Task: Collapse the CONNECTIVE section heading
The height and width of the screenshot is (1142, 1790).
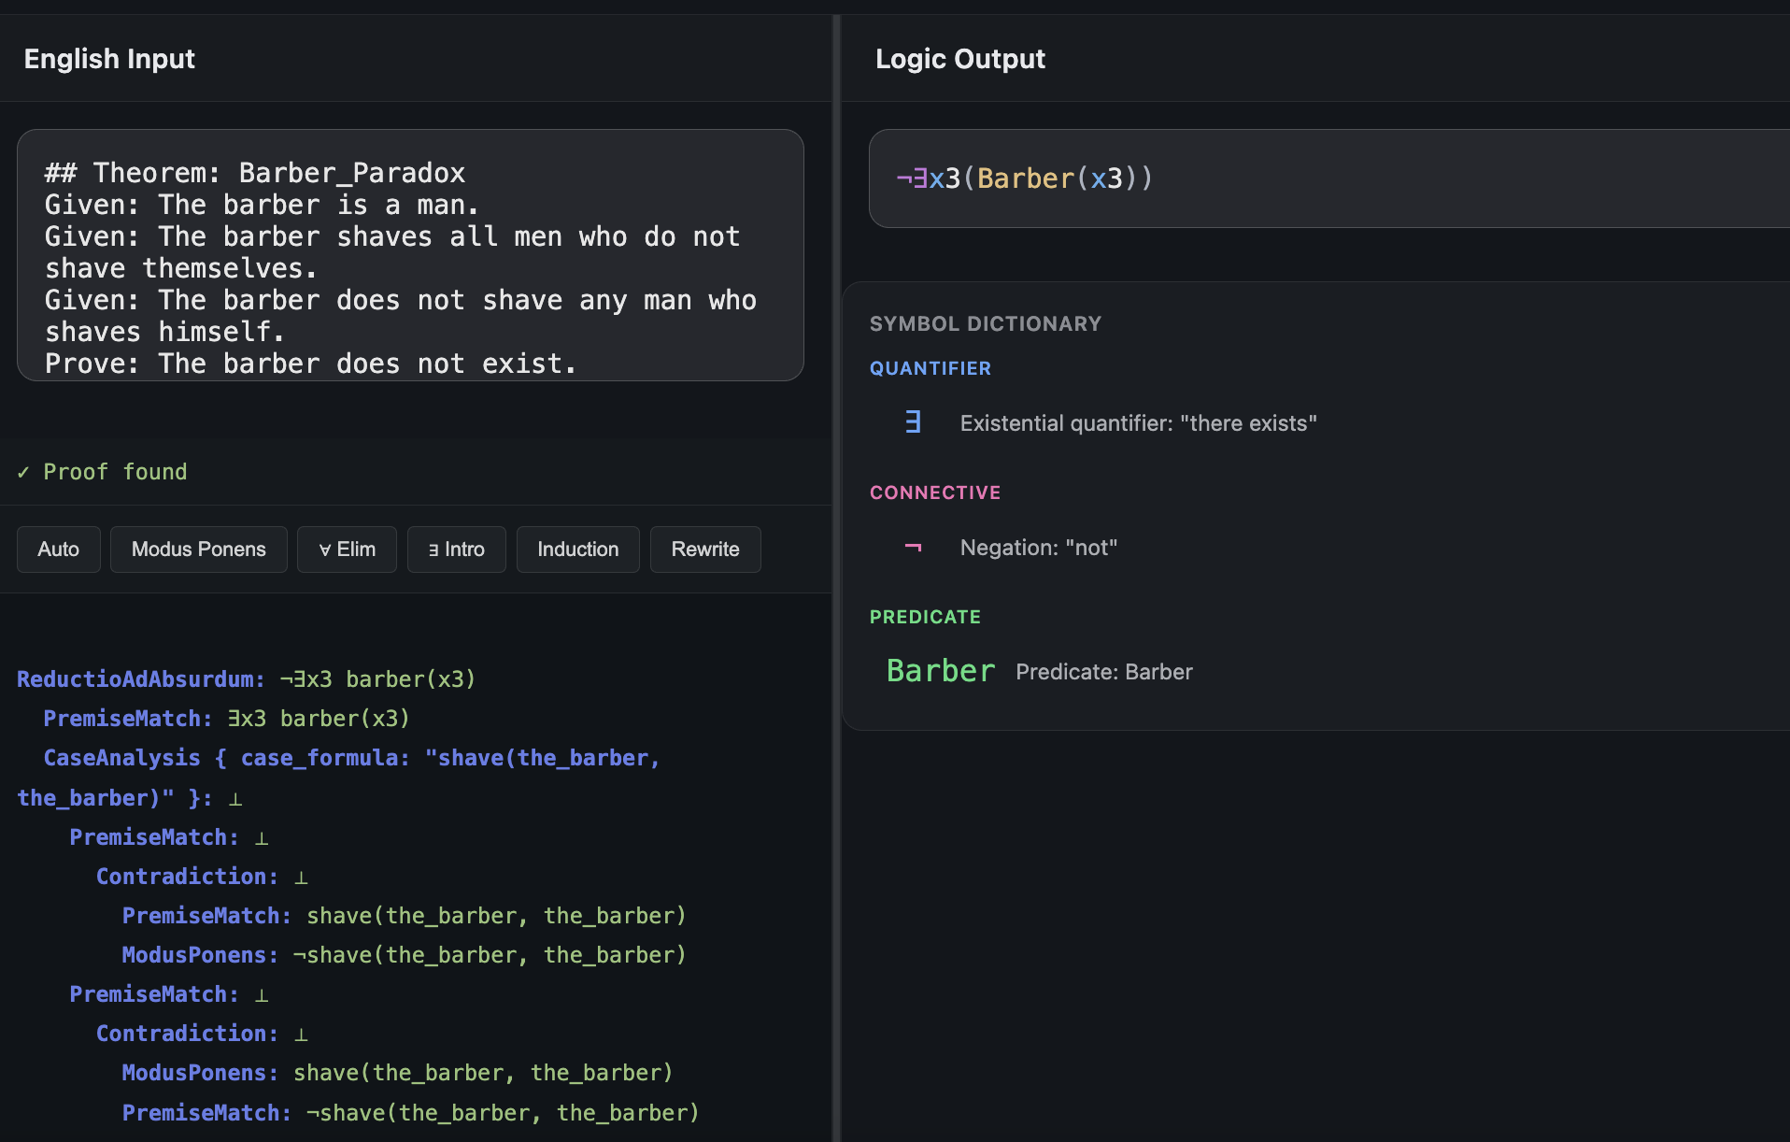Action: point(935,492)
